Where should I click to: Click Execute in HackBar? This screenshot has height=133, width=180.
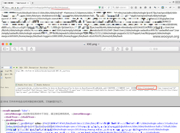[8, 78]
